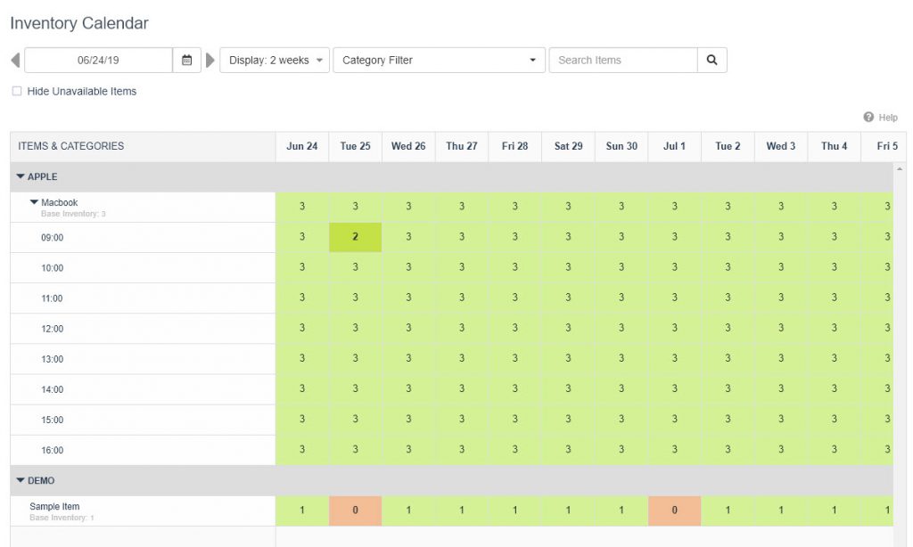Screen dimensions: 913x547
Task: Edit the 06/24/19 date field
Action: 98,60
